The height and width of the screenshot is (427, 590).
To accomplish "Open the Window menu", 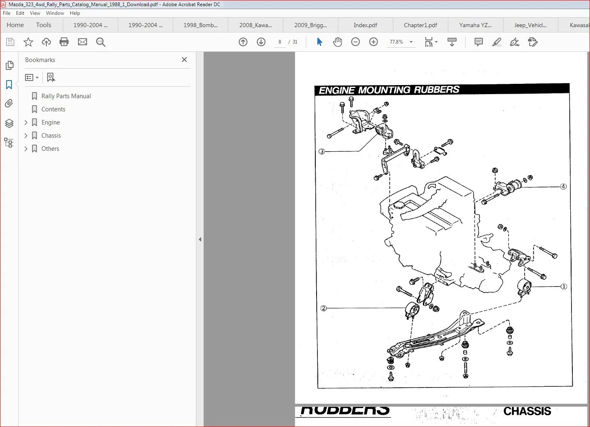I will pos(55,13).
